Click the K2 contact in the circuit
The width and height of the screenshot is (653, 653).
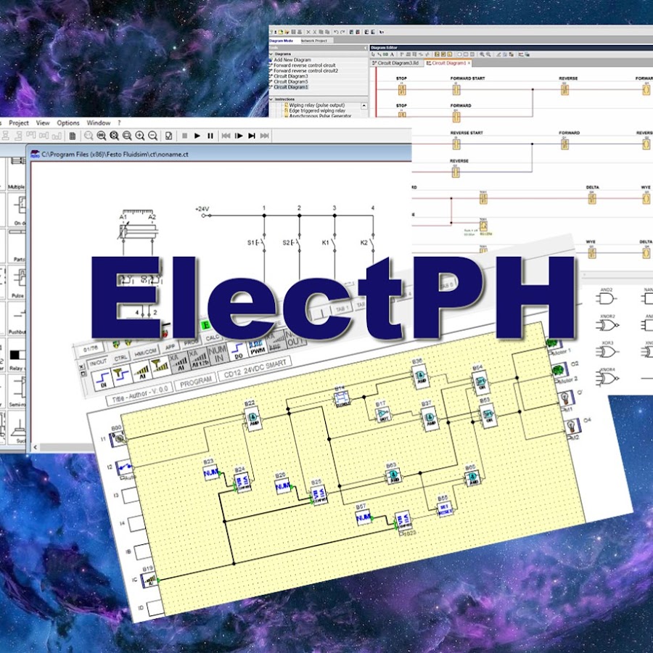(x=368, y=242)
